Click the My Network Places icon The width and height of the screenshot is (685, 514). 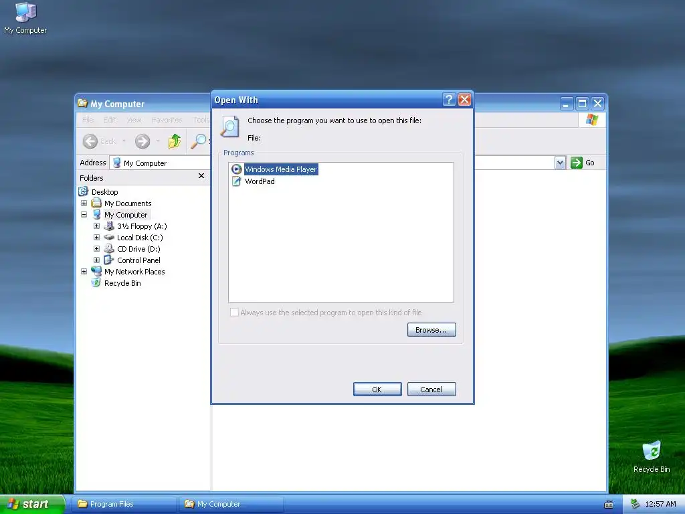tap(96, 272)
